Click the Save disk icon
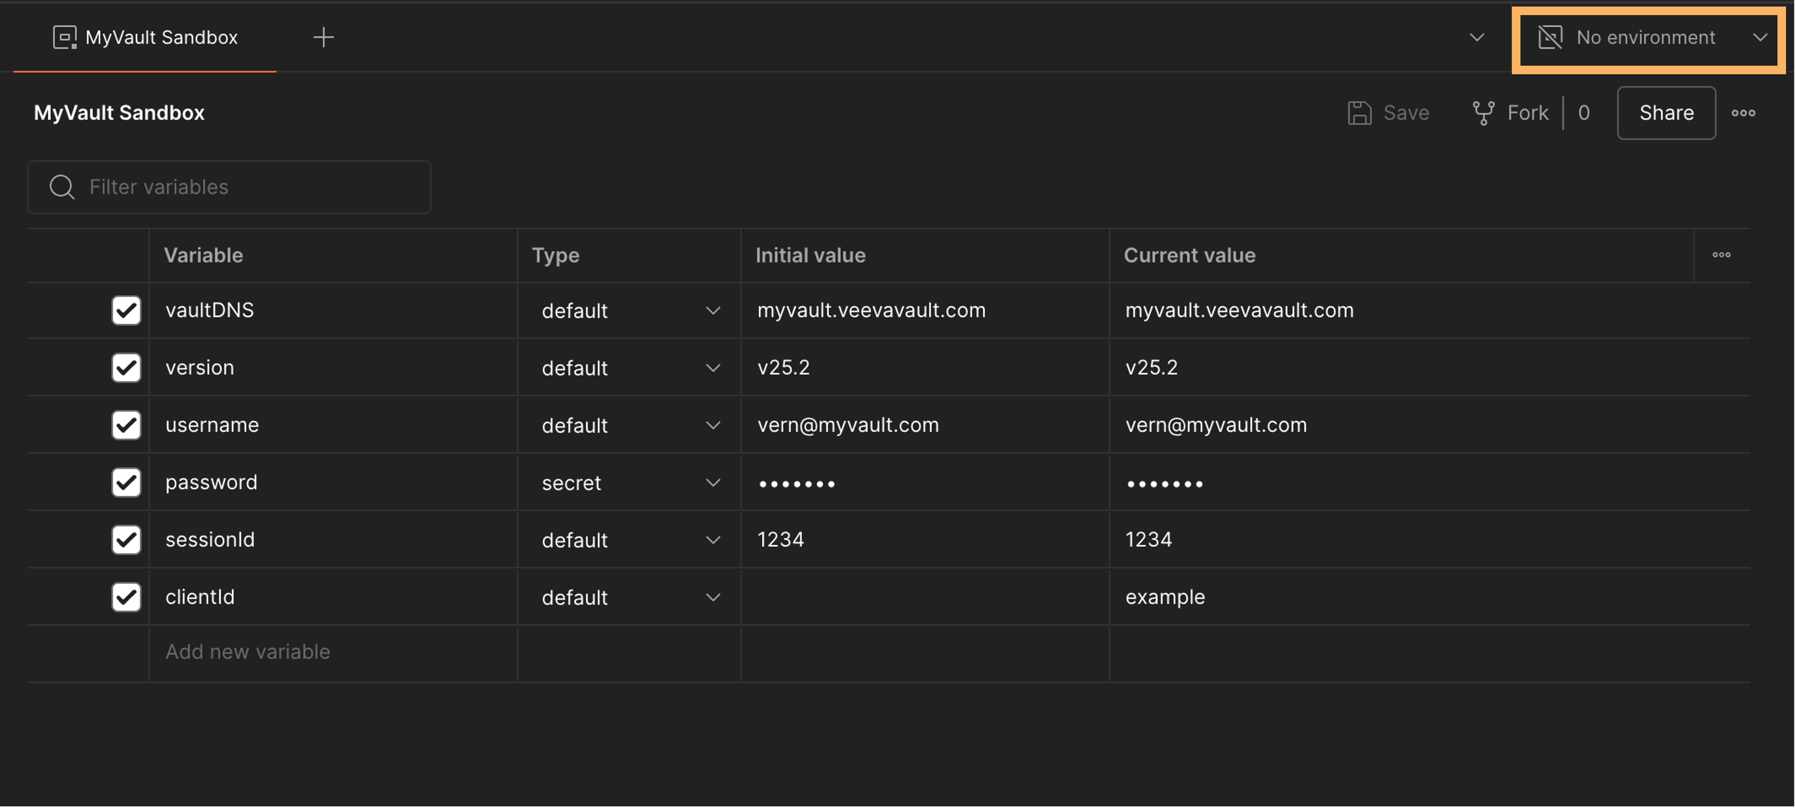Screen dimensions: 1795x808 pos(1359,113)
